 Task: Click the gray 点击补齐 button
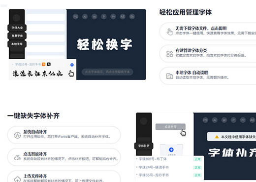pyautogui.click(x=170, y=127)
